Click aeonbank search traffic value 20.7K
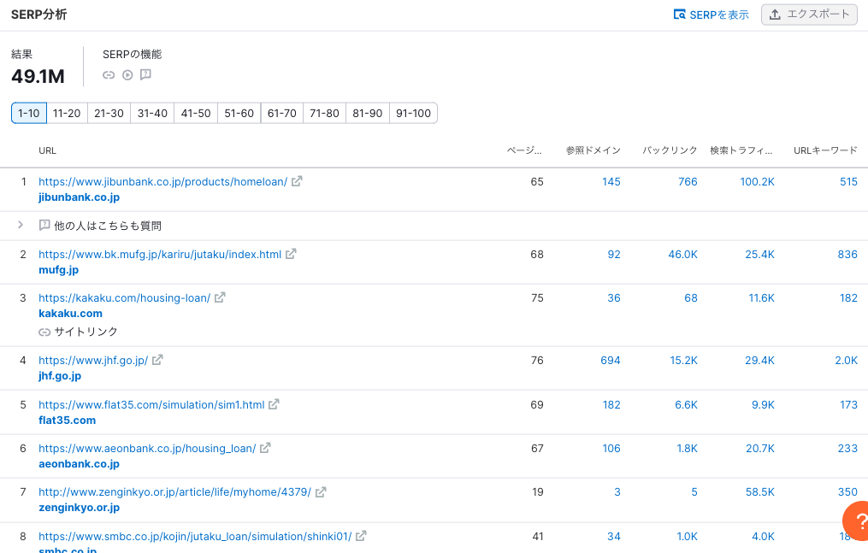 [x=760, y=448]
